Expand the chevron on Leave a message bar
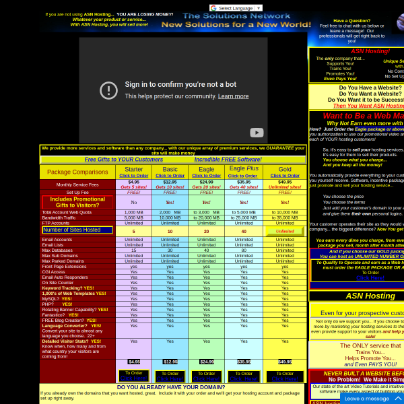 (x=398, y=399)
